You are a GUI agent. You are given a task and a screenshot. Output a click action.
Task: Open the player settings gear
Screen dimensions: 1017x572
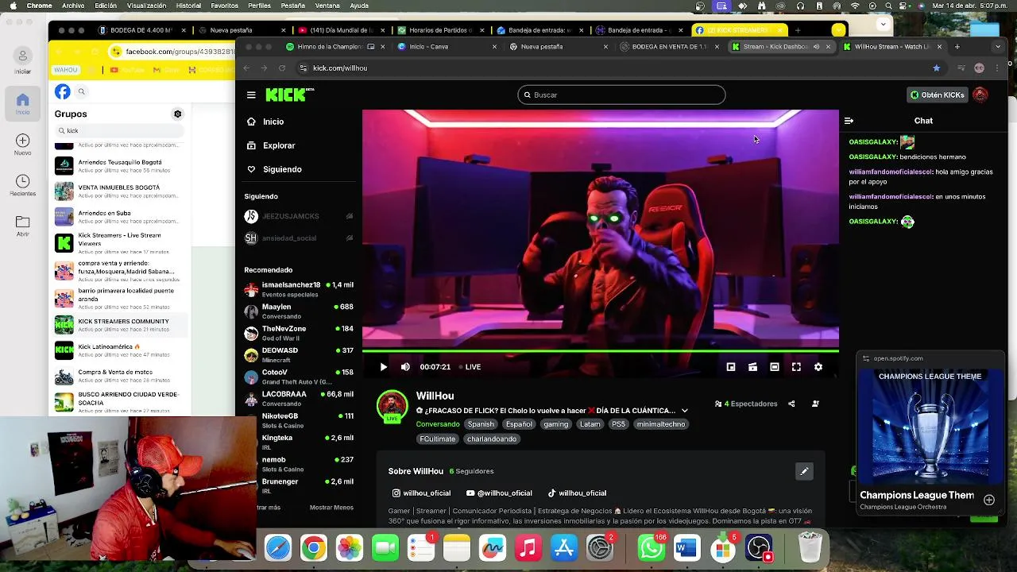coord(818,367)
